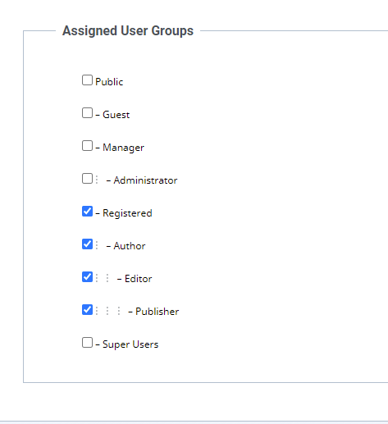Untick the Publisher group checkbox
The height and width of the screenshot is (424, 388).
[87, 309]
